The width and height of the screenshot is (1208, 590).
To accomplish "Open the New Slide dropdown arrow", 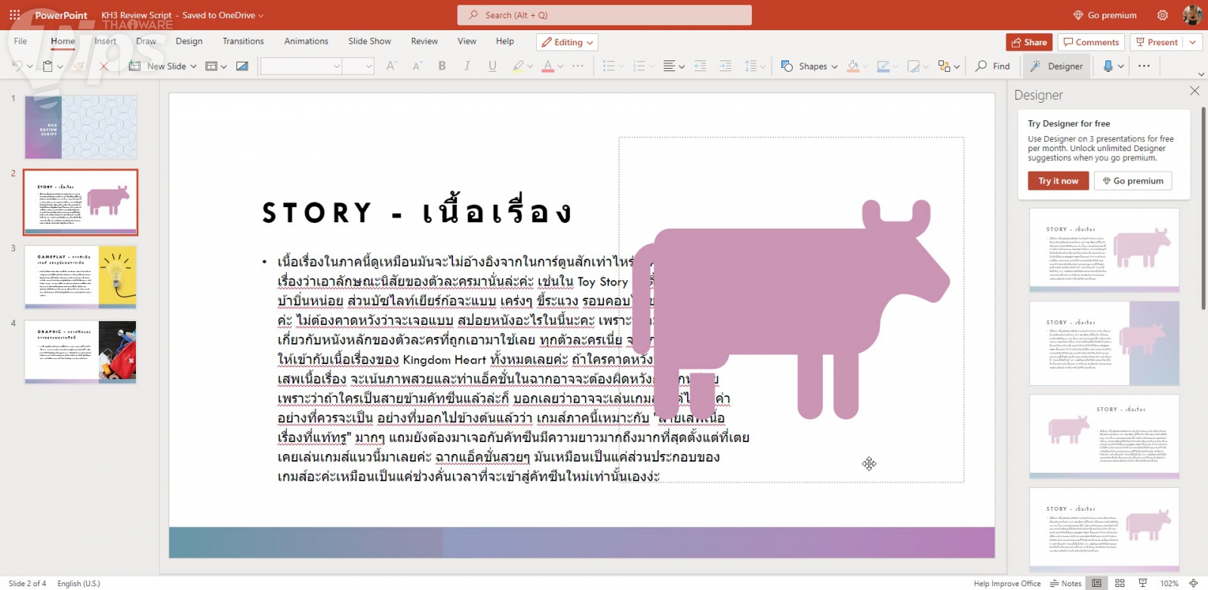I will [193, 66].
